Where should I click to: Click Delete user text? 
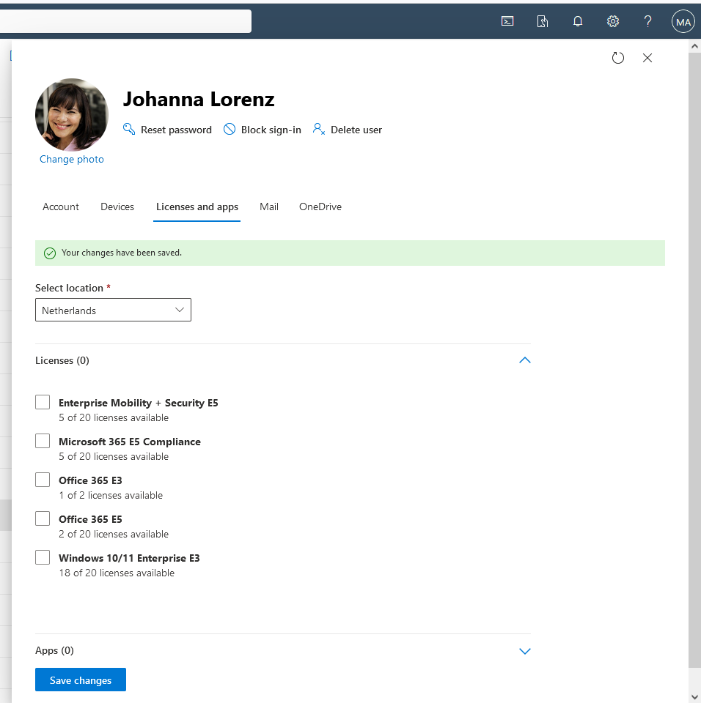pyautogui.click(x=356, y=130)
